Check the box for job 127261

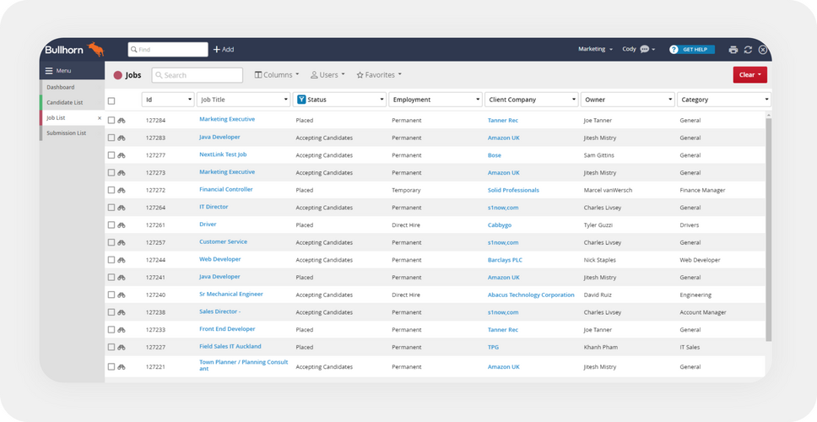[x=111, y=225]
